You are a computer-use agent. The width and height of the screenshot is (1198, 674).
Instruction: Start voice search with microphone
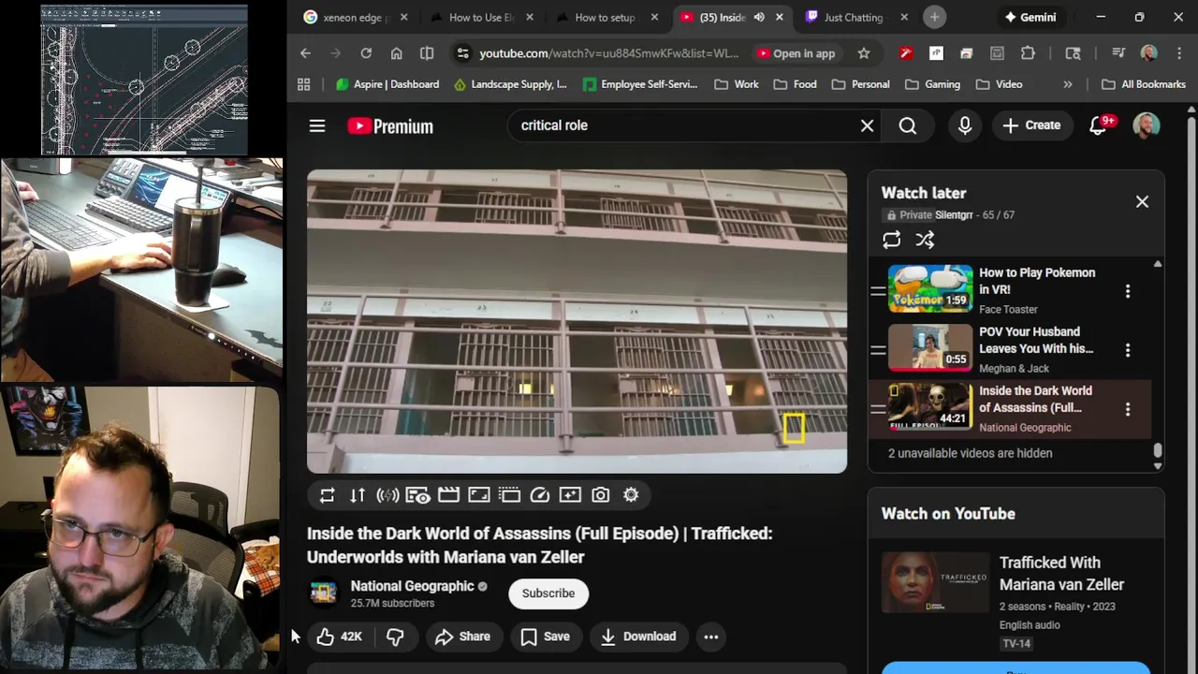click(965, 125)
